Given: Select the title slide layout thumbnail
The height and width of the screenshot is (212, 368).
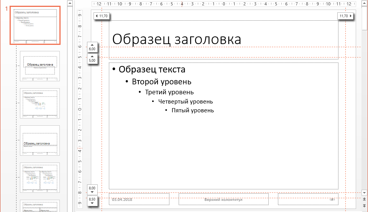Looking at the screenshot, I should click(x=40, y=66).
